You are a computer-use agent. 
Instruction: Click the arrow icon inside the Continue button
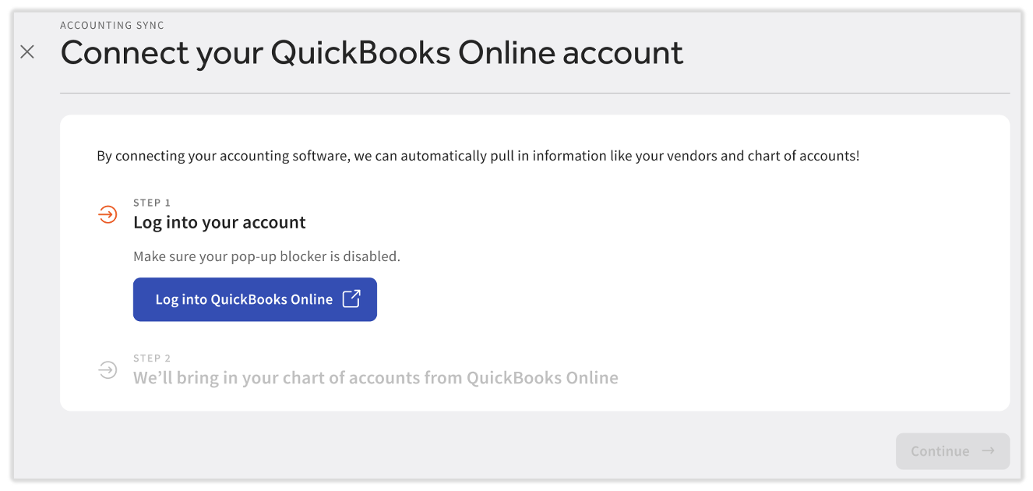click(988, 451)
